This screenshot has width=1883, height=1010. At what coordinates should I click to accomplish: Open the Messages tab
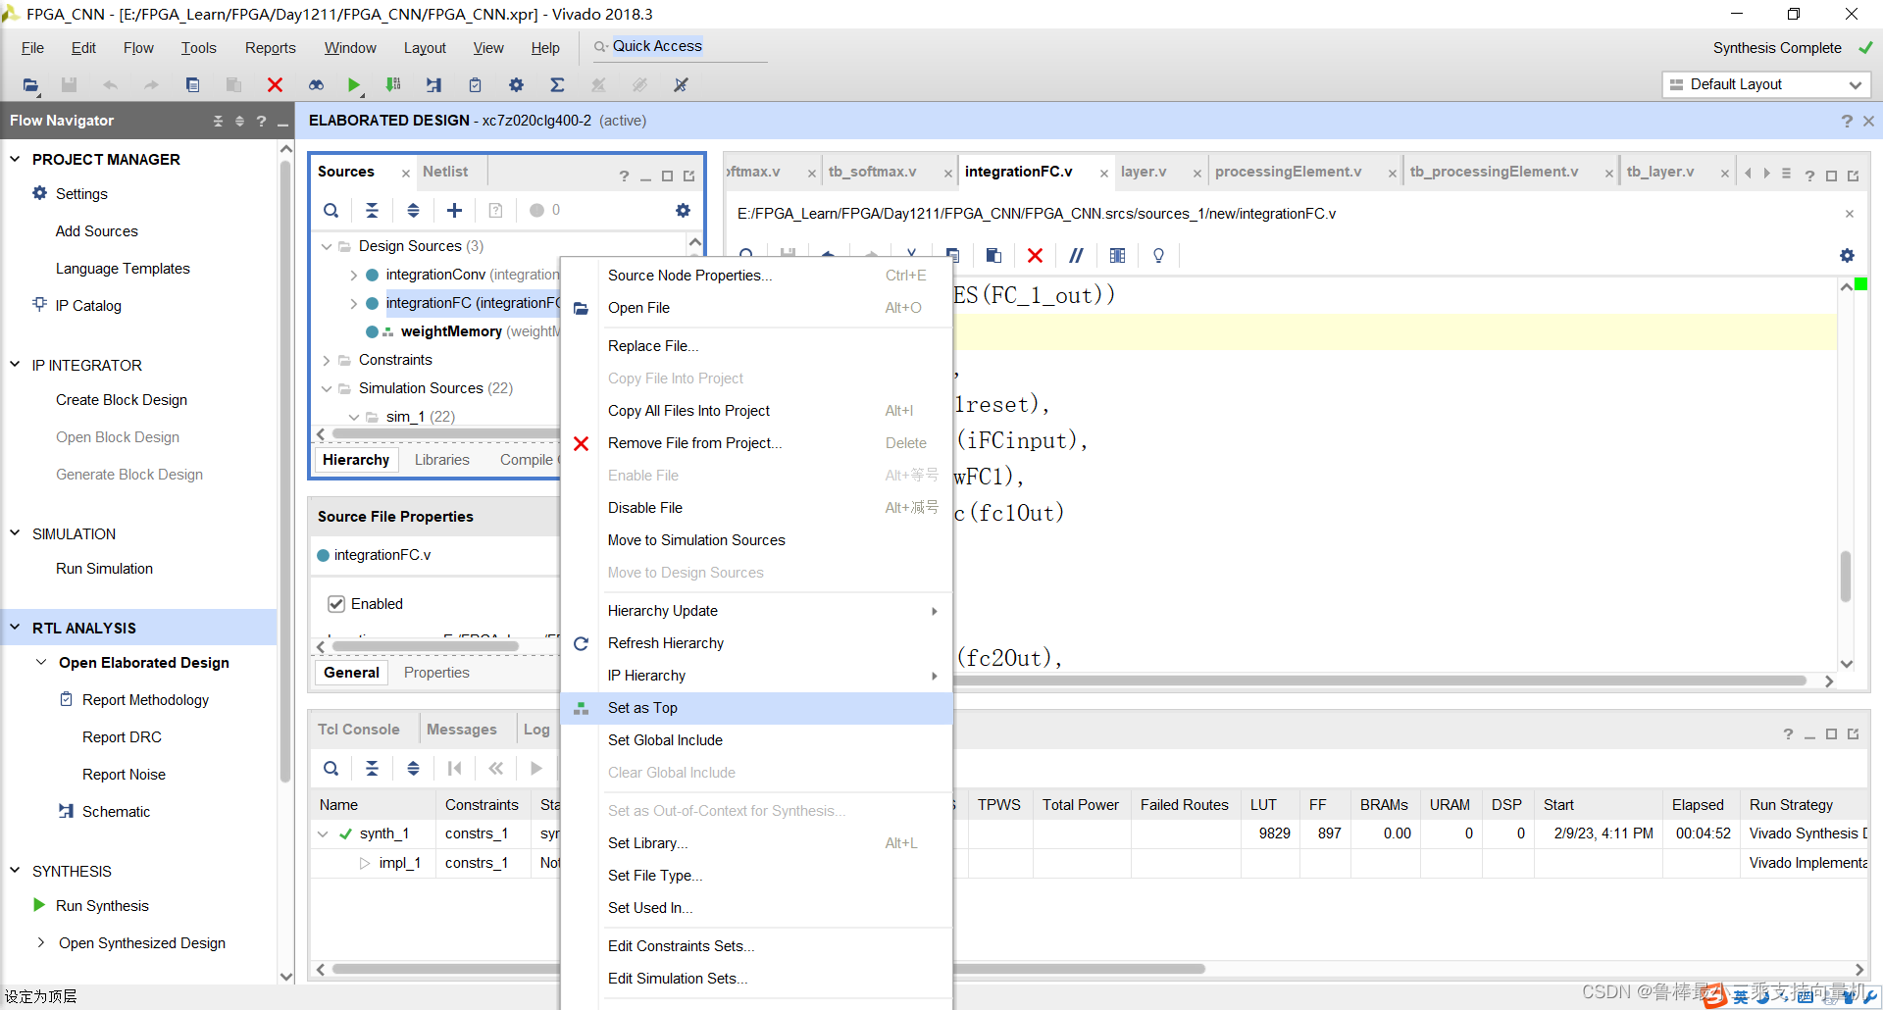click(461, 730)
